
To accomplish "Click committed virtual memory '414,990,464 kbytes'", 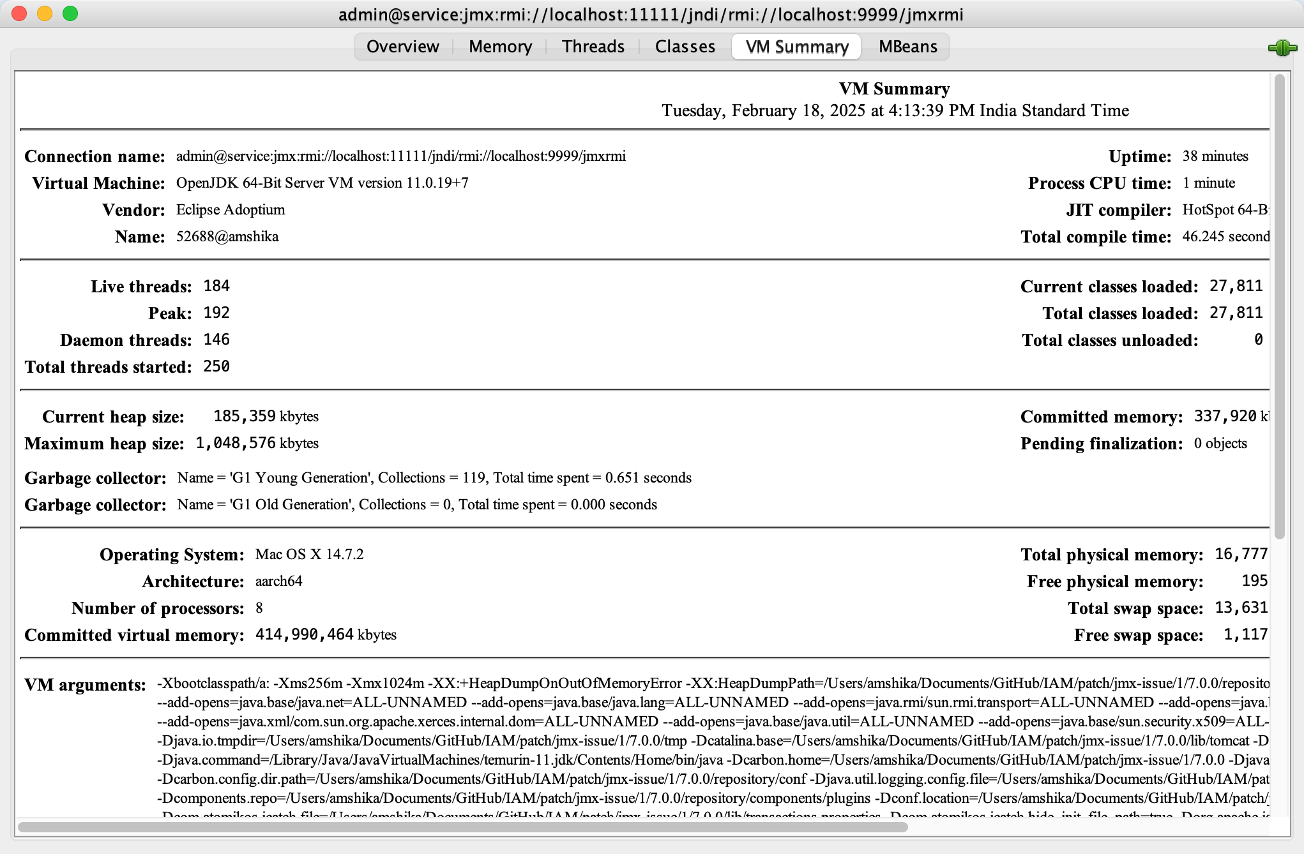I will tap(326, 635).
